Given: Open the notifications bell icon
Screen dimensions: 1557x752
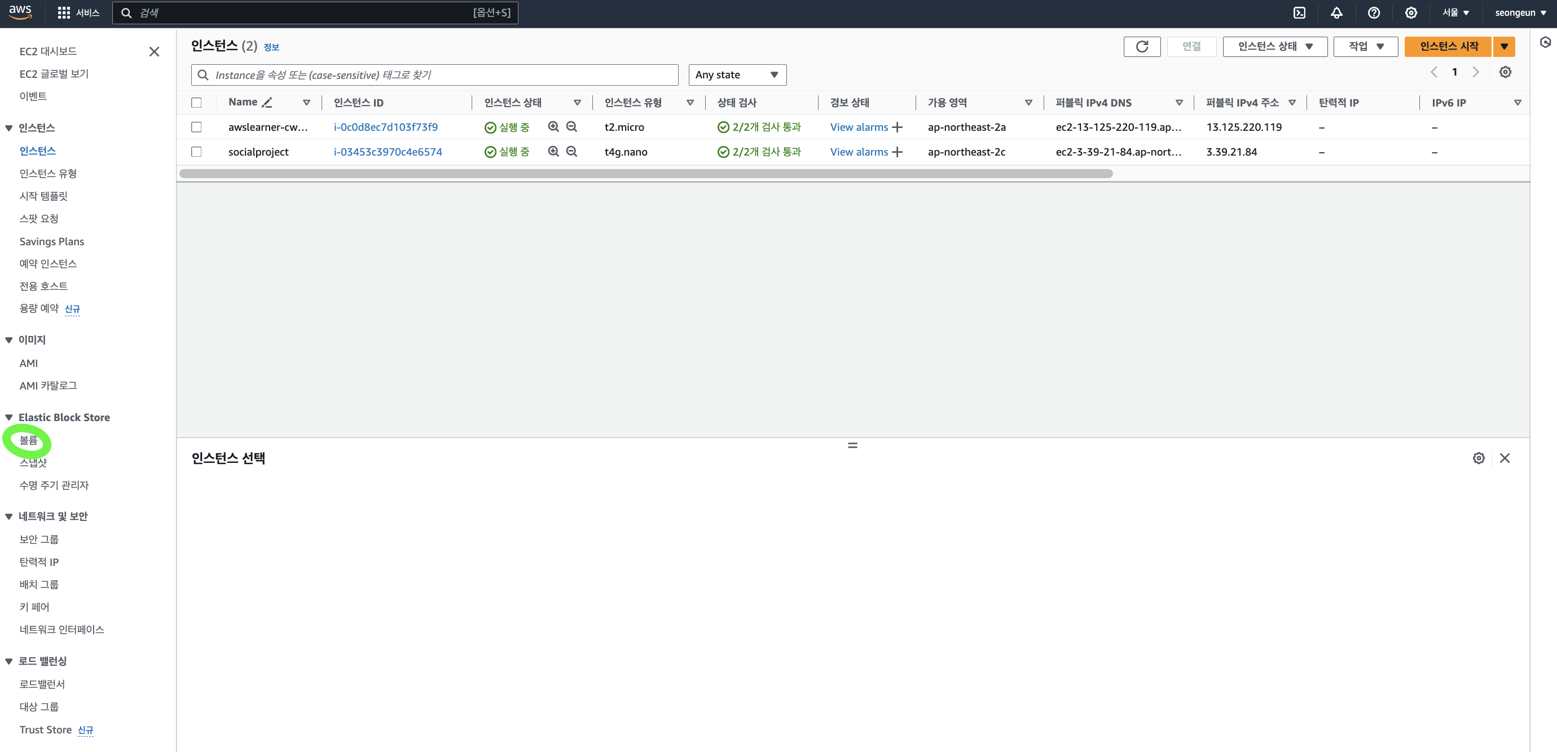Looking at the screenshot, I should coord(1336,13).
